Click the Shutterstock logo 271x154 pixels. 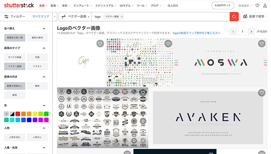(x=19, y=5)
